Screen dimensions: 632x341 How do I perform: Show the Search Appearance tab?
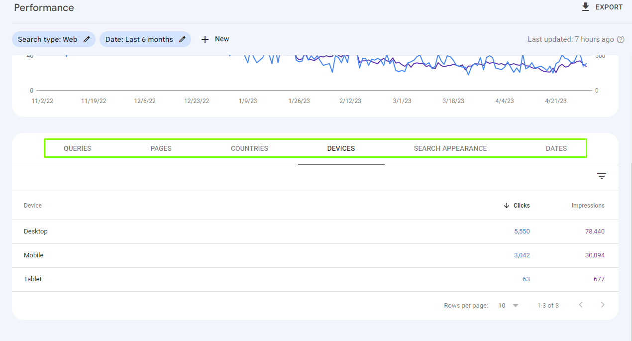click(450, 148)
